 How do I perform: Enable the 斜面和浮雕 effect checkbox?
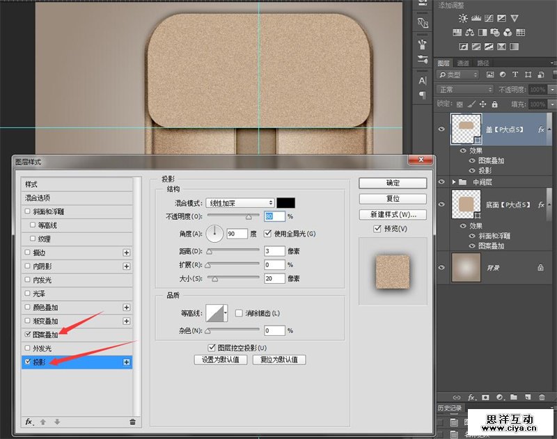27,211
